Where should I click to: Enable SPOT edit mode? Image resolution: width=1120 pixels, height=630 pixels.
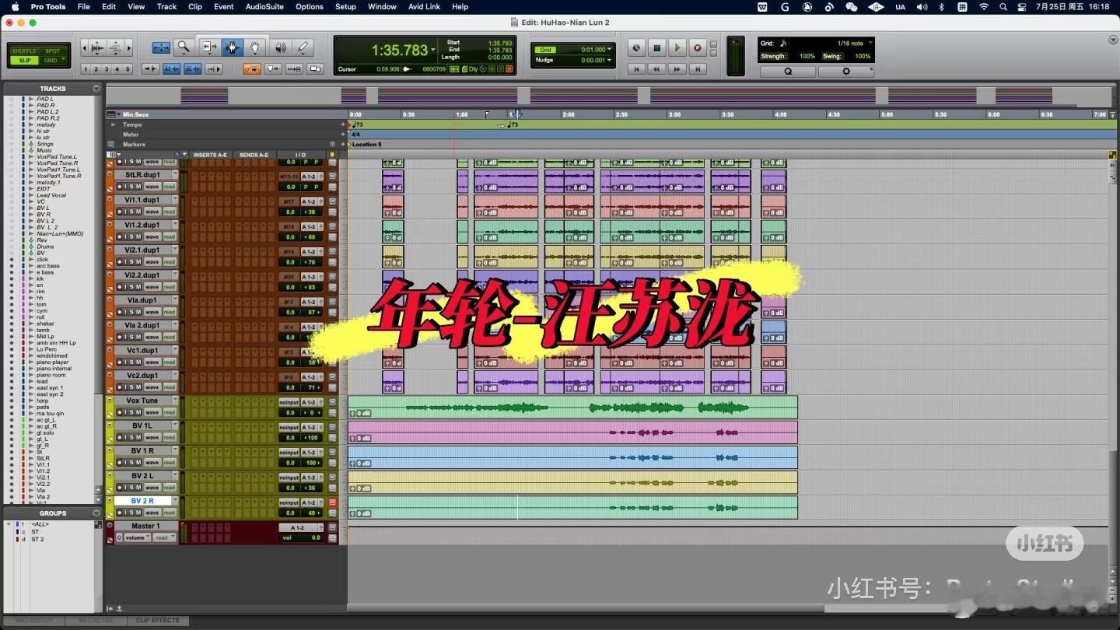[x=52, y=51]
